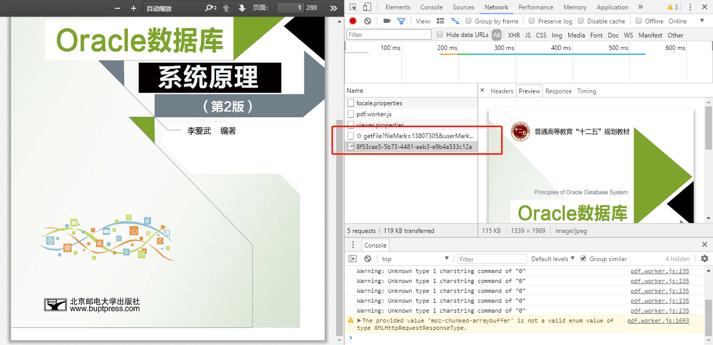Filter requests by XHR type
Image resolution: width=713 pixels, height=345 pixels.
pyautogui.click(x=514, y=35)
